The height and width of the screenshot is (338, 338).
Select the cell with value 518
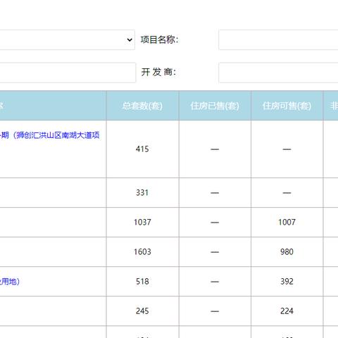tap(142, 282)
